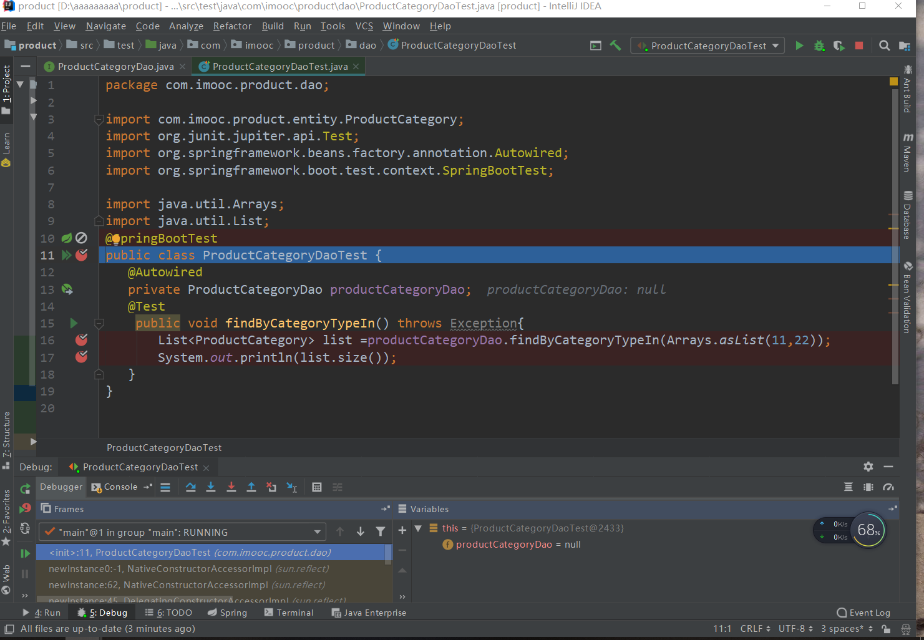924x640 pixels.
Task: Click the yellow warning marker atop editor stripe
Action: [893, 82]
